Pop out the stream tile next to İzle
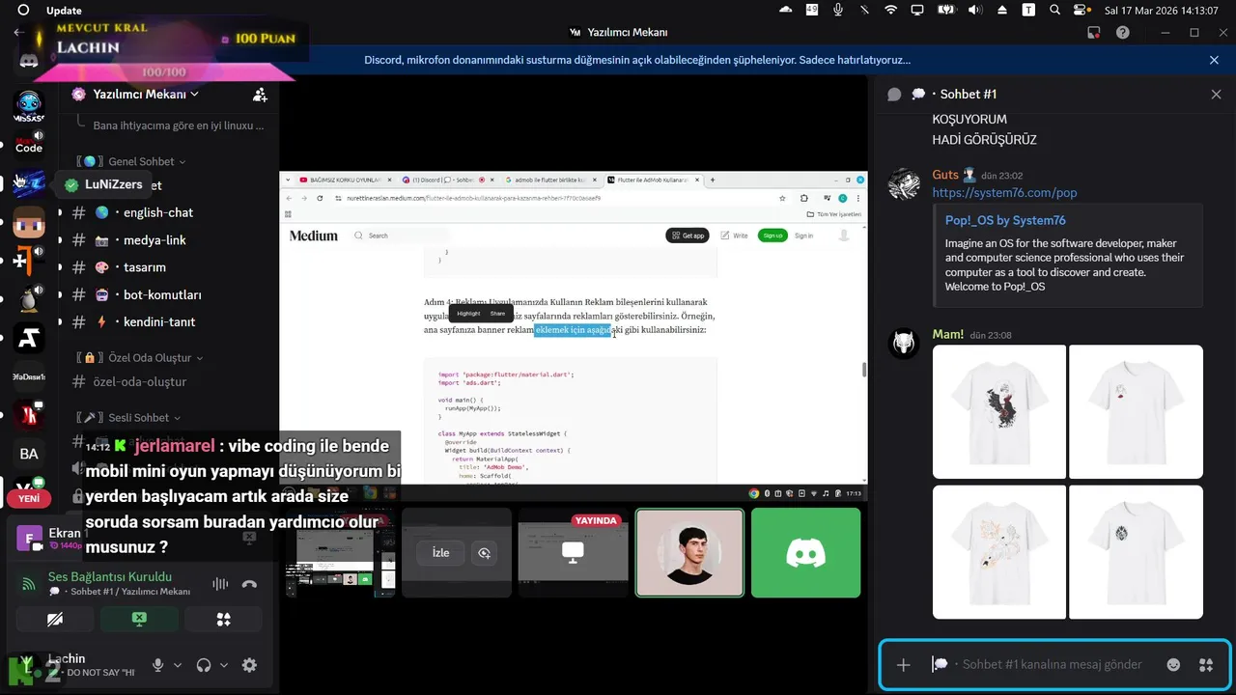This screenshot has height=695, width=1236. 485,553
